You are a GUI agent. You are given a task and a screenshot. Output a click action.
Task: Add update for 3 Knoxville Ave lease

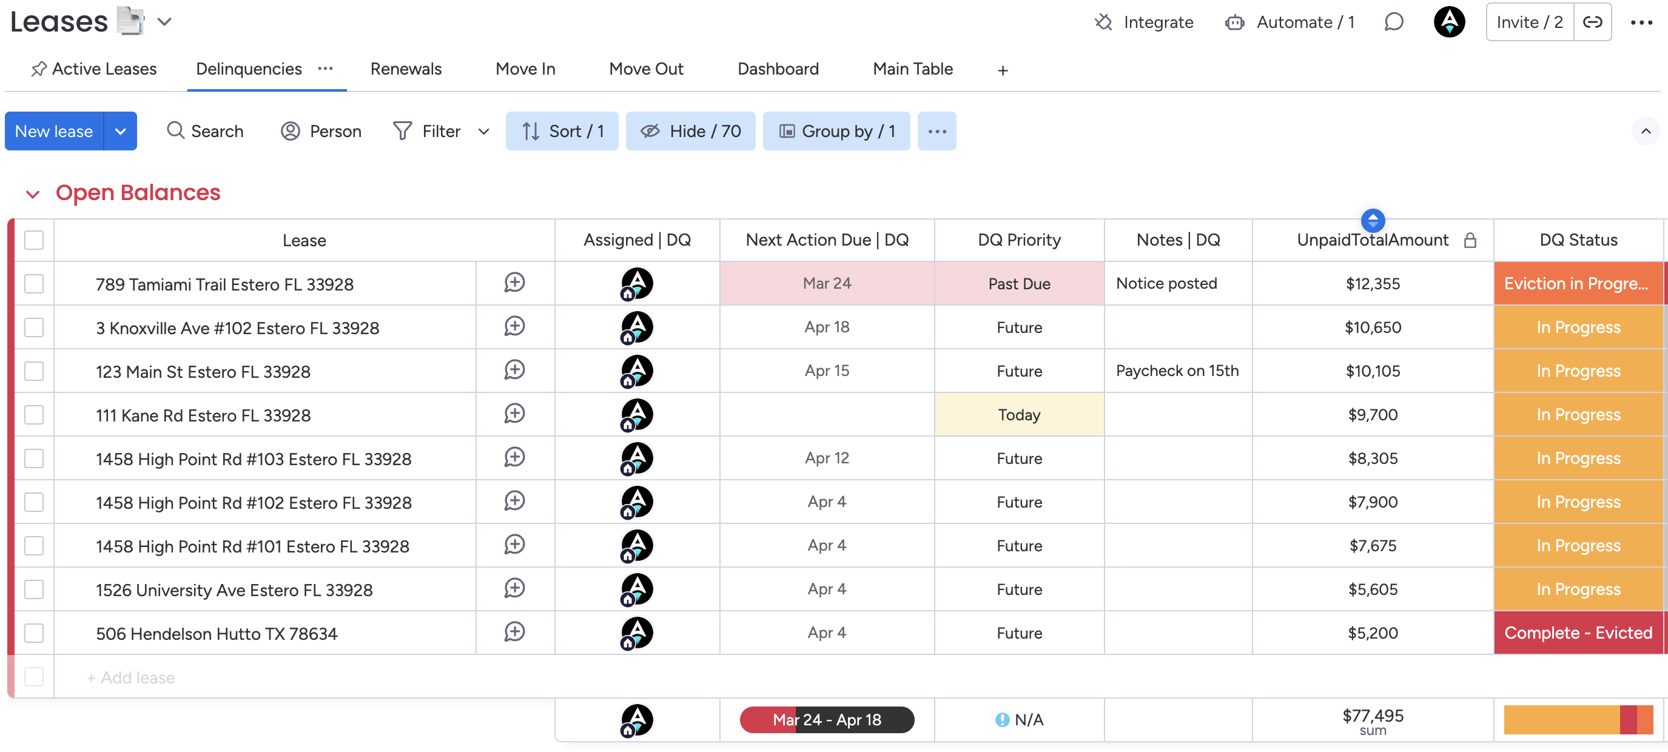click(x=514, y=327)
